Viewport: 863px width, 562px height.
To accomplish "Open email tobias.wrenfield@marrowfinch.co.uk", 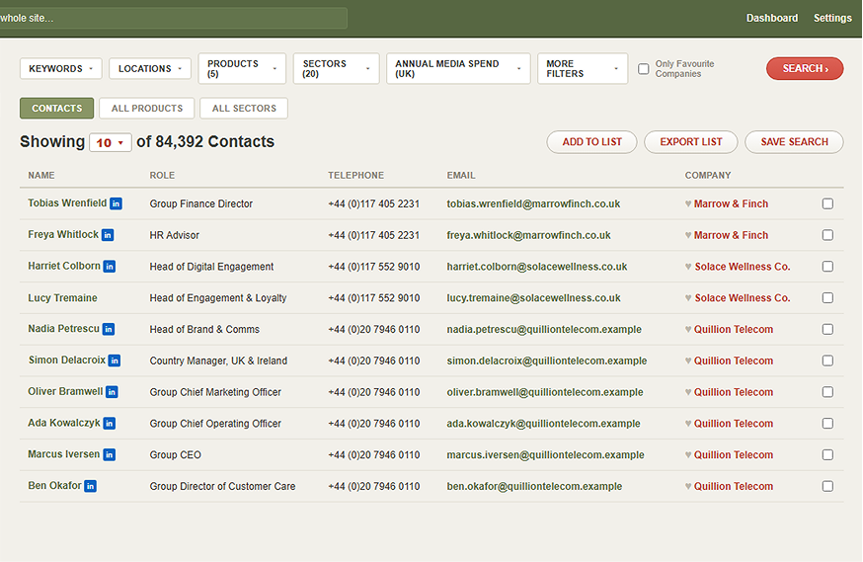I will [x=533, y=203].
